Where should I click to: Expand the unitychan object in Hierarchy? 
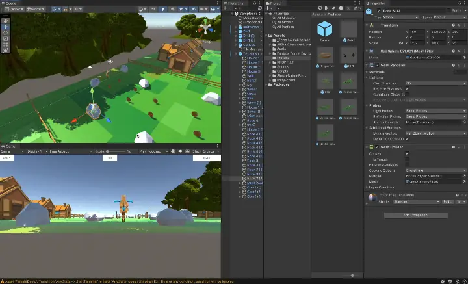click(237, 27)
